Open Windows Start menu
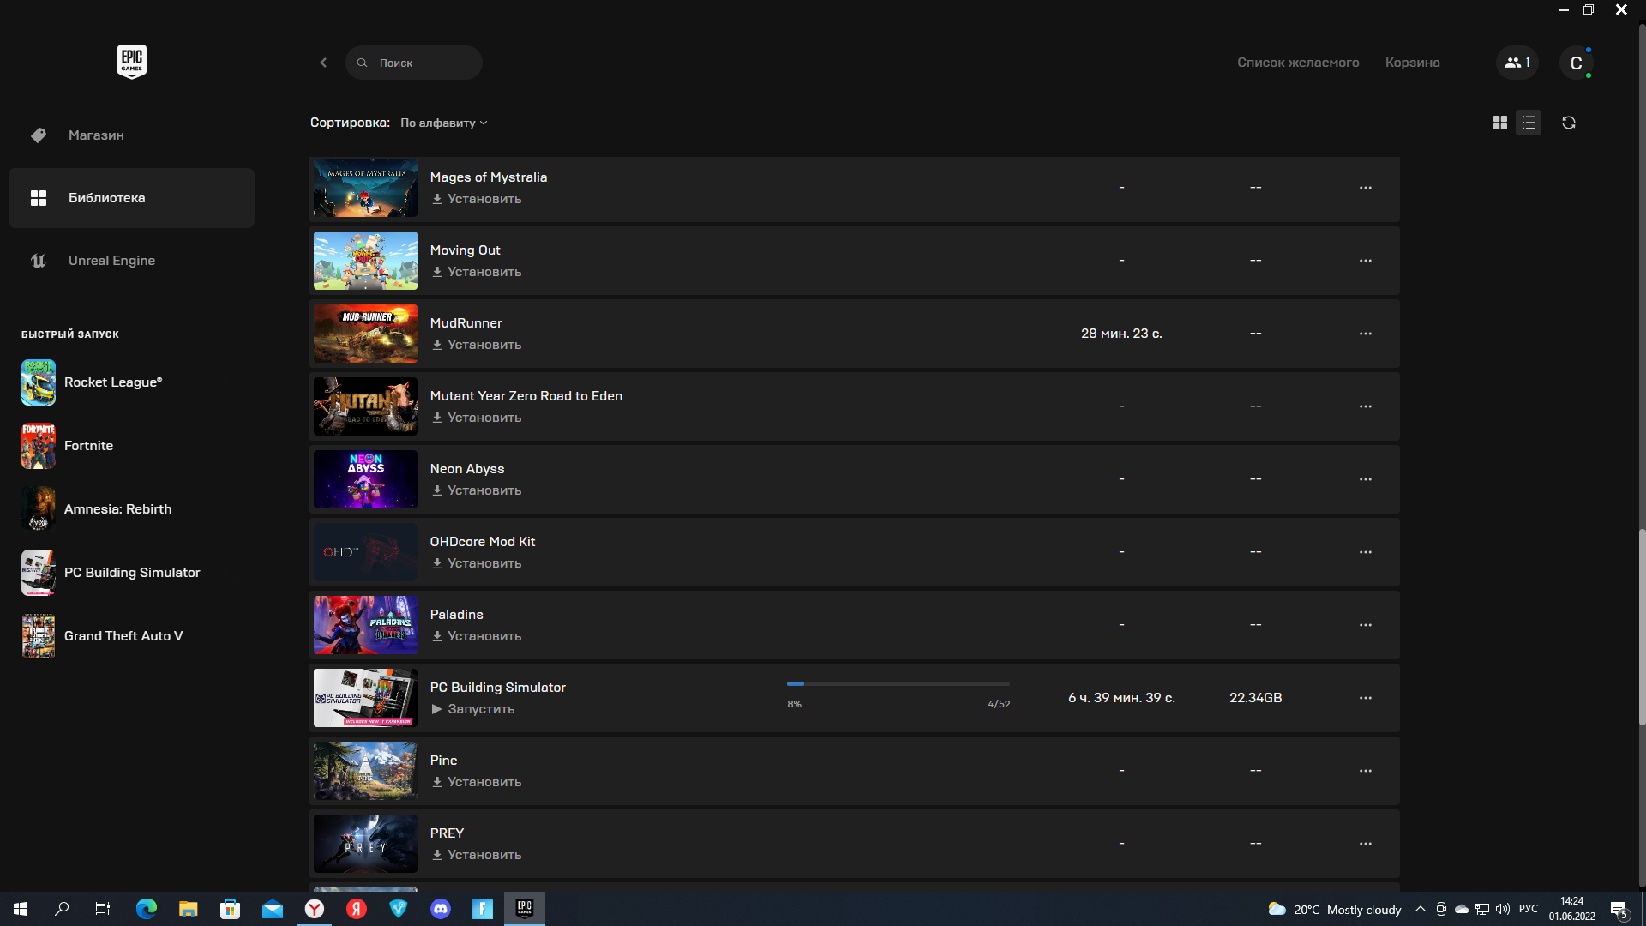 tap(21, 909)
